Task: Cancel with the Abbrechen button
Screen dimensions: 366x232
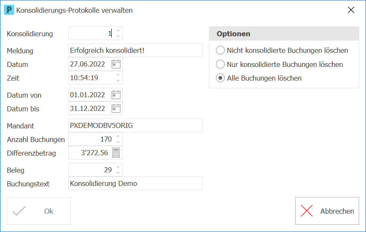Action: coord(327,211)
